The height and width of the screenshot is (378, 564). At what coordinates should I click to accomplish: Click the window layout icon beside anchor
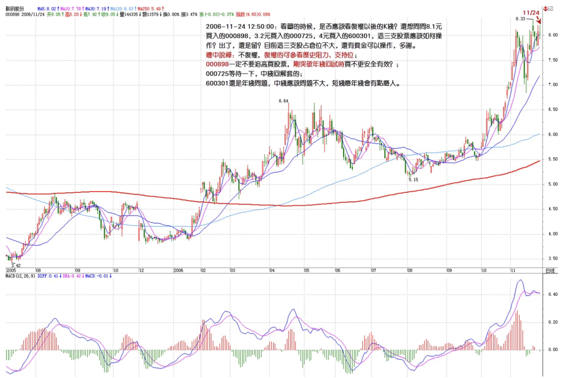[551, 8]
